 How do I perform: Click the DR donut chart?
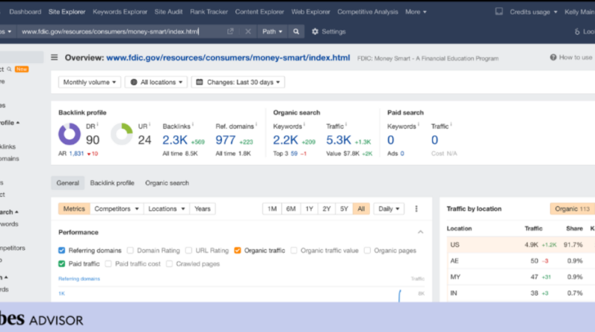[70, 134]
